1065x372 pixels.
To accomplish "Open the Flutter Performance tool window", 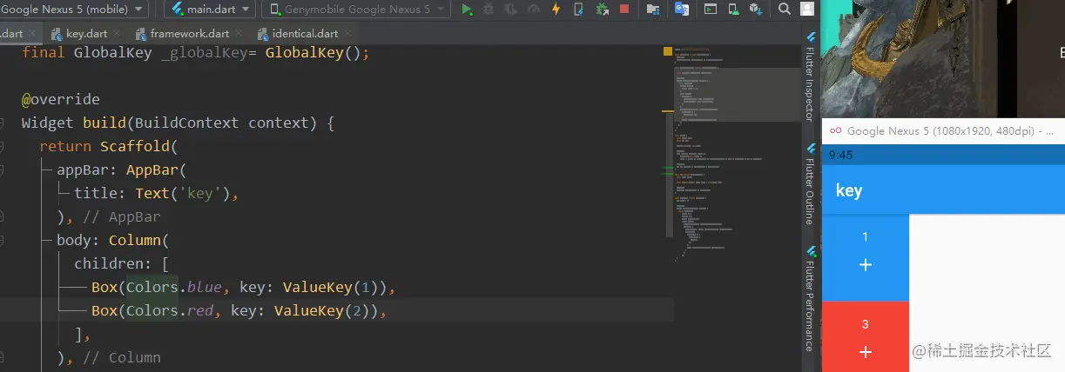I will coord(810,300).
